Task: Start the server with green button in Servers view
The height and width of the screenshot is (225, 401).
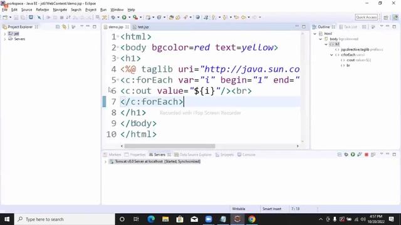Action: (x=353, y=154)
